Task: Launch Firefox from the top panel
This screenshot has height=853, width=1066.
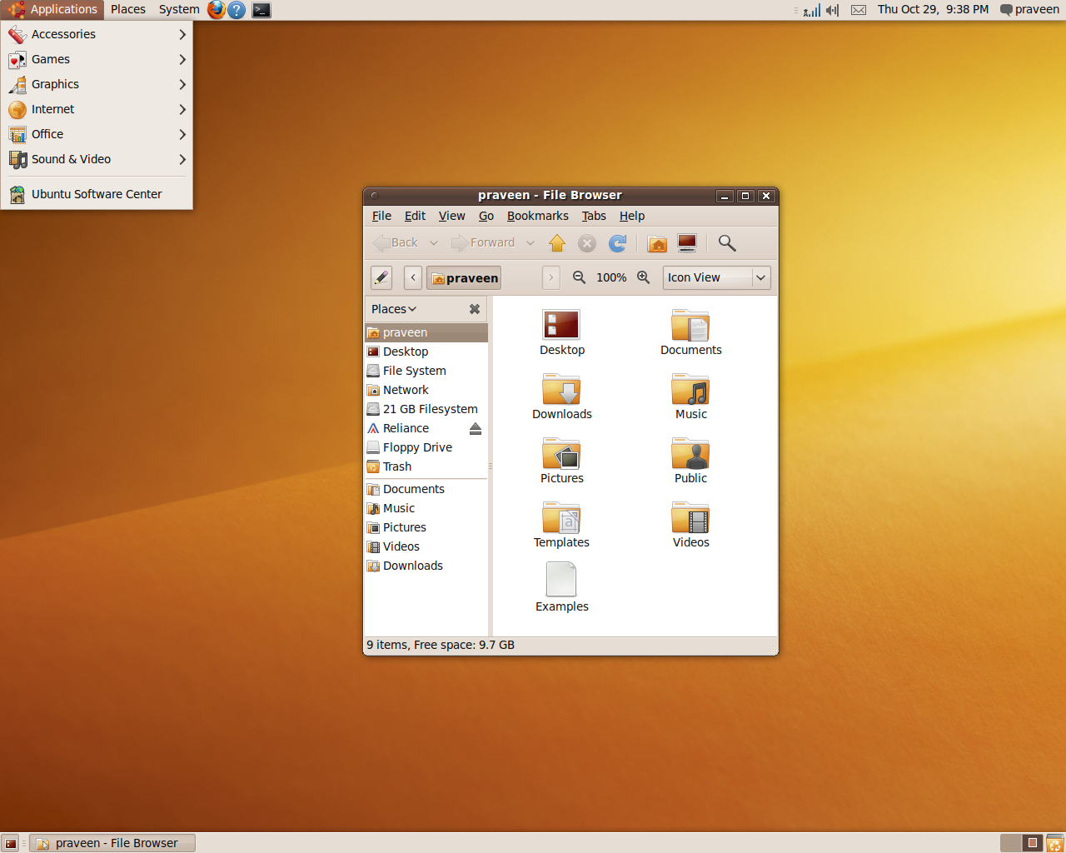Action: click(x=217, y=10)
